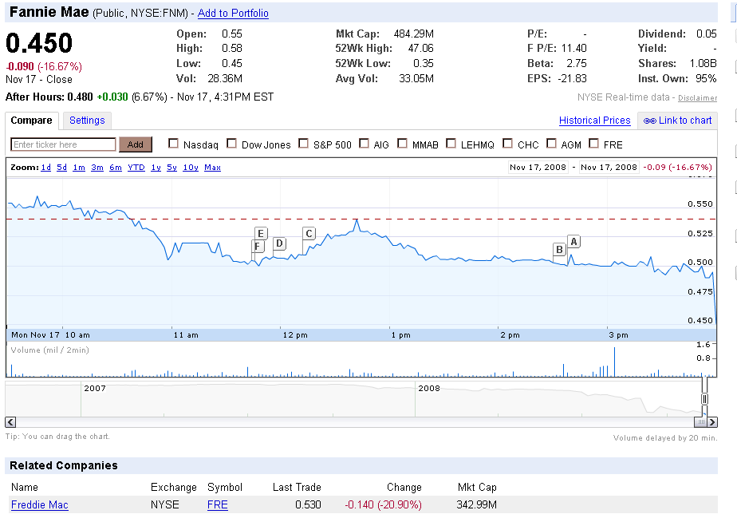Select the 6m zoom range
This screenshot has height=518, width=737.
click(116, 168)
